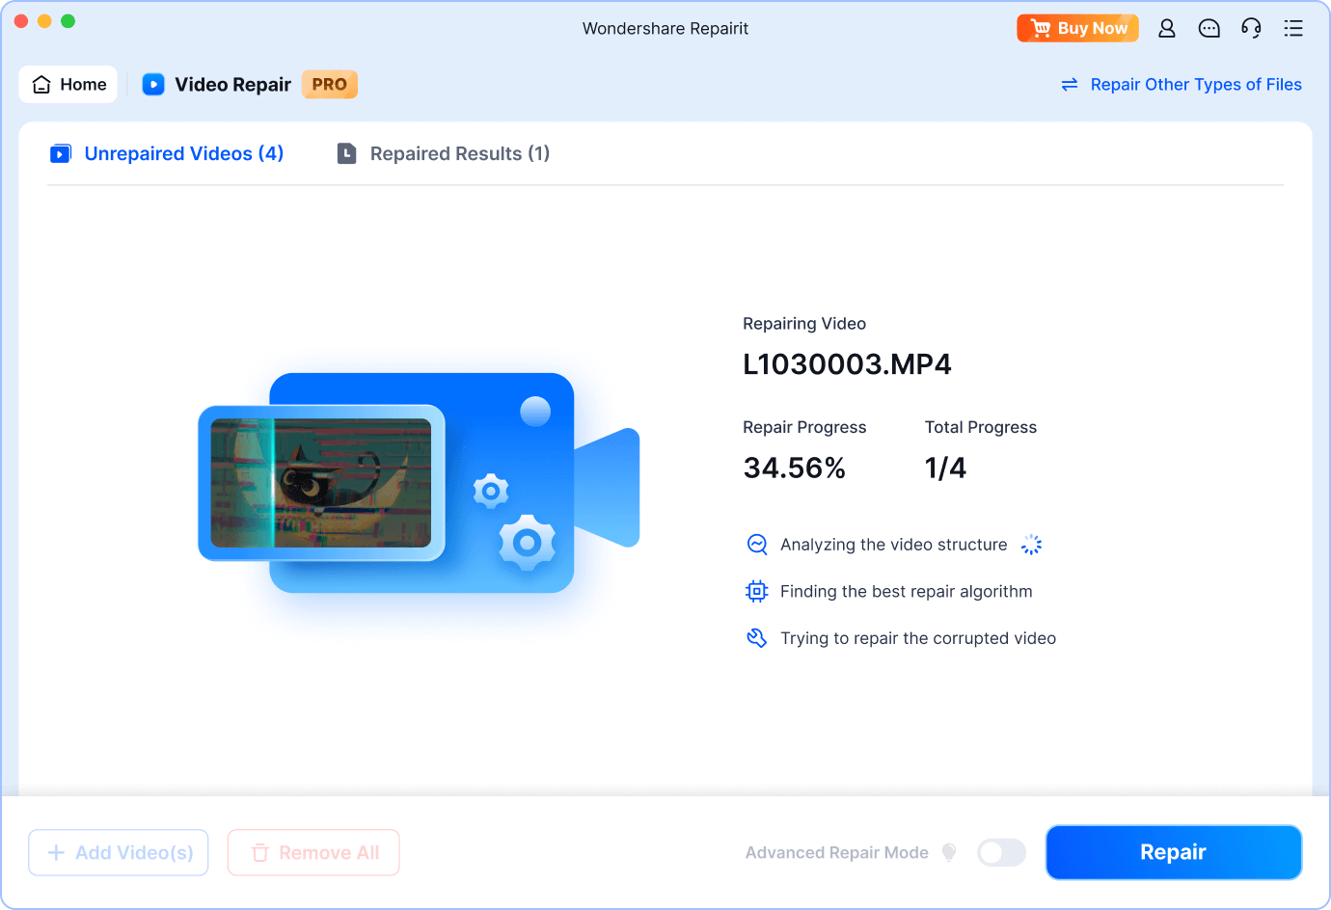Viewport: 1331px width, 910px height.
Task: Click the corrupted video thumbnail preview
Action: (x=321, y=483)
